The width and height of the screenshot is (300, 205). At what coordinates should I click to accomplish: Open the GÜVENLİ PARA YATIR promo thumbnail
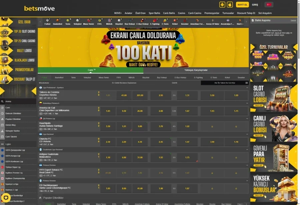tap(274, 157)
